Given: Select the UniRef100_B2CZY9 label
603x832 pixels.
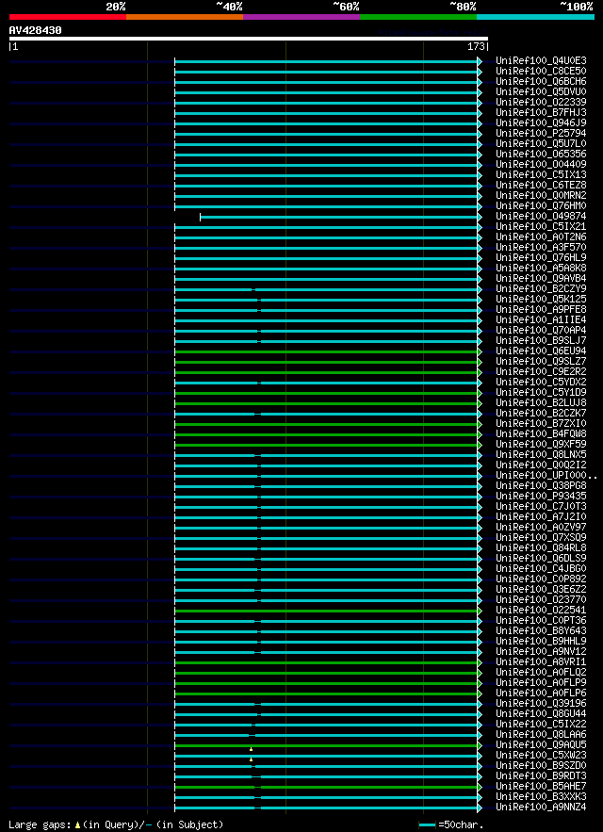Looking at the screenshot, I should [x=541, y=288].
